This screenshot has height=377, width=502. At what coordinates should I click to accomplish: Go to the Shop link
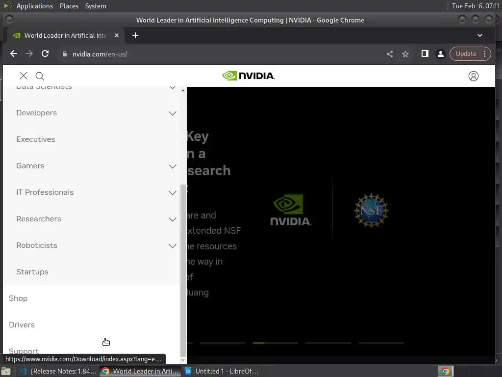click(x=18, y=298)
